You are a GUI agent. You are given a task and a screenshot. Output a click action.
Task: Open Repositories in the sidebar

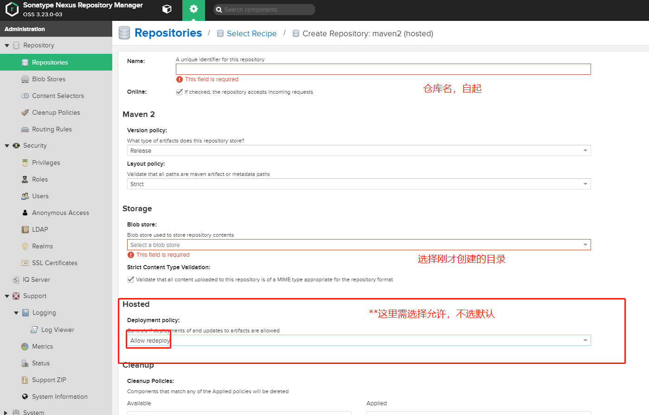point(56,62)
